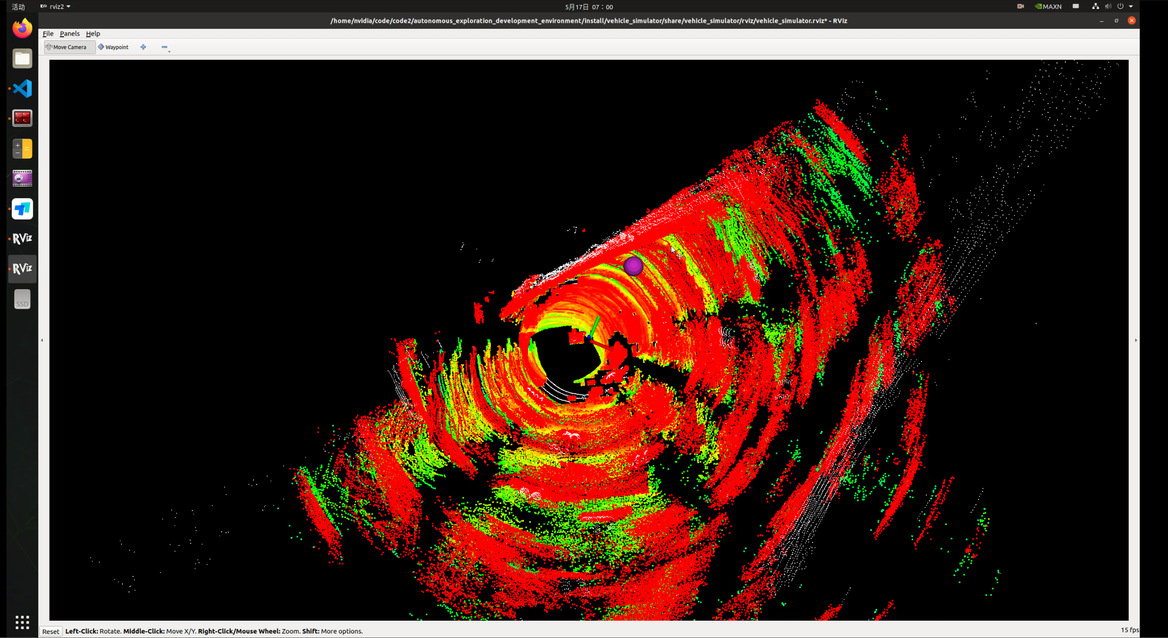The height and width of the screenshot is (638, 1168).
Task: Click the purple waypoint sphere marker
Action: tap(633, 266)
